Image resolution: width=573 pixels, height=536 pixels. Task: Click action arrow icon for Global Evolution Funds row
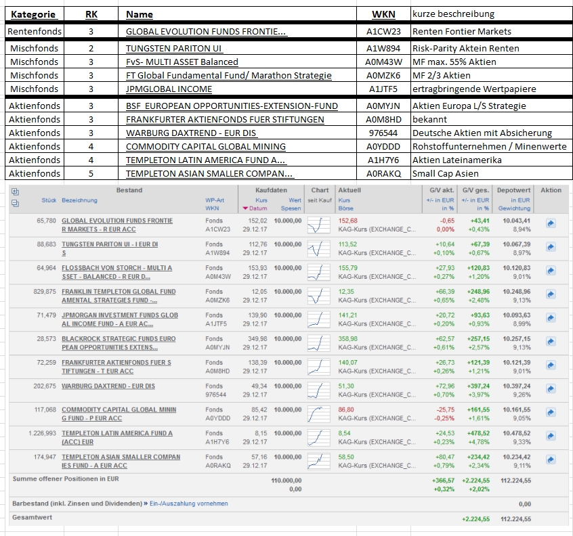coord(551,223)
